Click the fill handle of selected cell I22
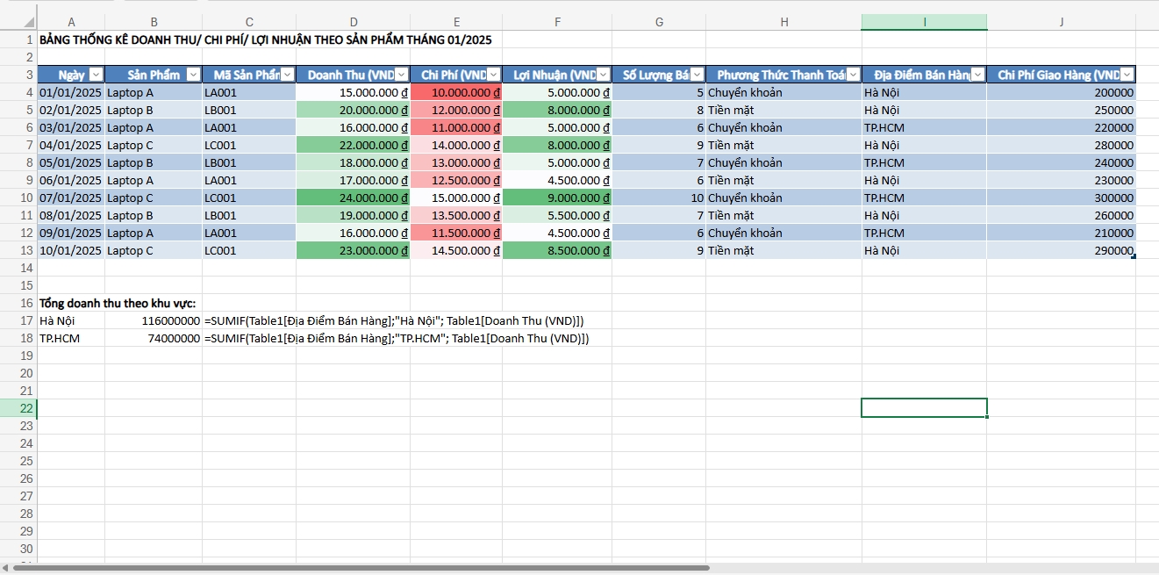Image resolution: width=1159 pixels, height=575 pixels. tap(987, 416)
